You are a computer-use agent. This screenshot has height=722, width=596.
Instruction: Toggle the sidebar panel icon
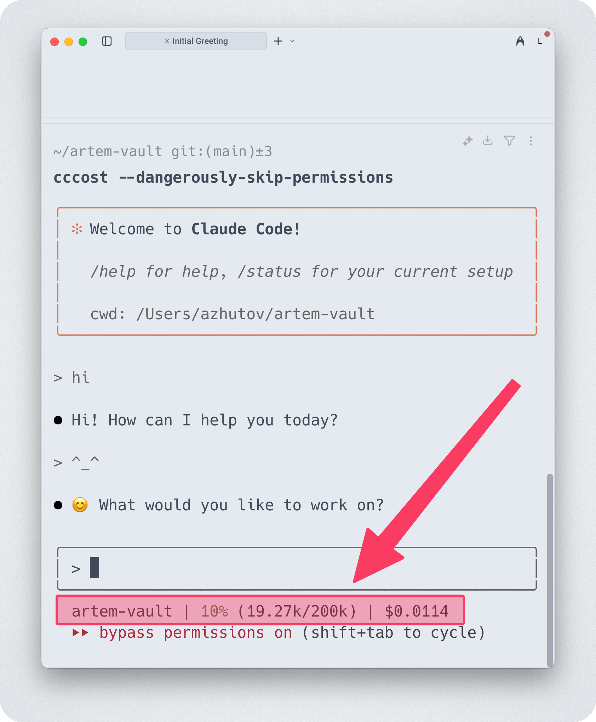point(107,41)
